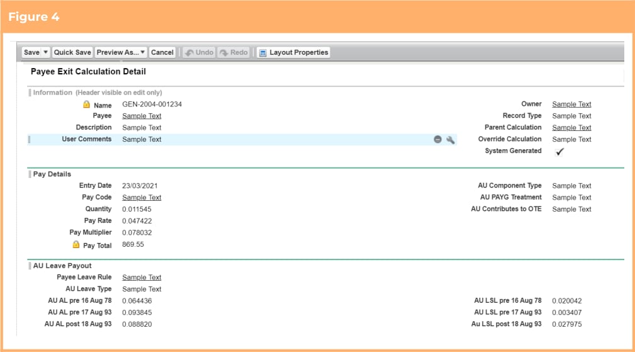Select the AU Leave Payout section header
Image resolution: width=635 pixels, height=352 pixels.
tap(62, 266)
